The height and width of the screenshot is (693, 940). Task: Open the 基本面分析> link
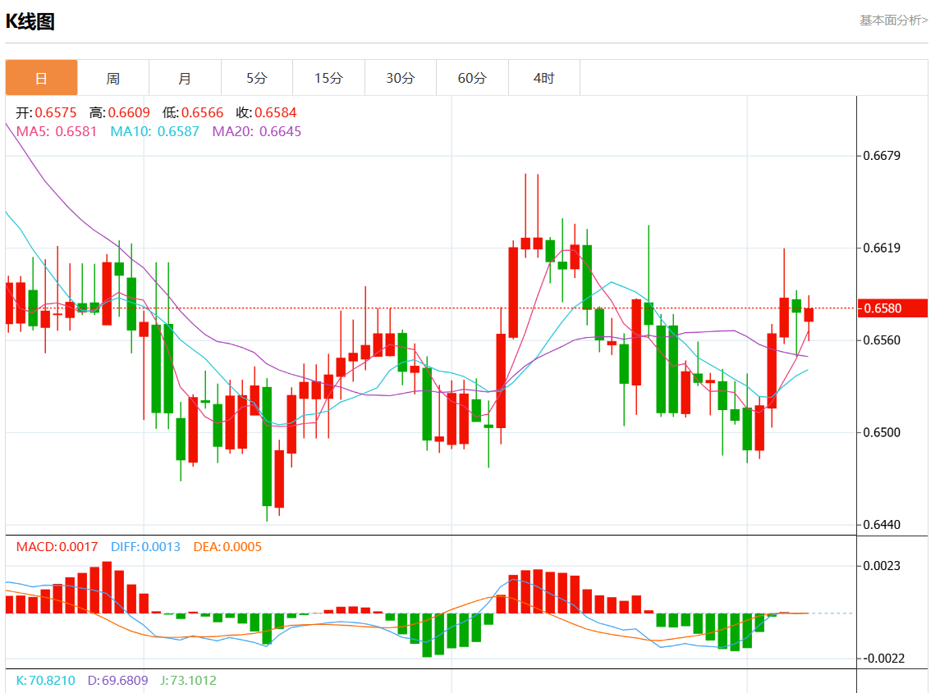tap(894, 21)
